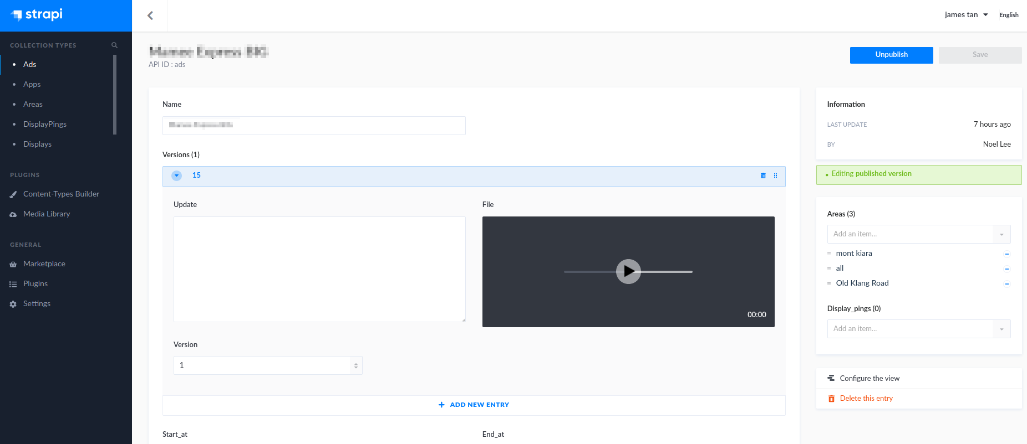Click the back arrow icon
Viewport: 1027px width, 444px height.
150,16
